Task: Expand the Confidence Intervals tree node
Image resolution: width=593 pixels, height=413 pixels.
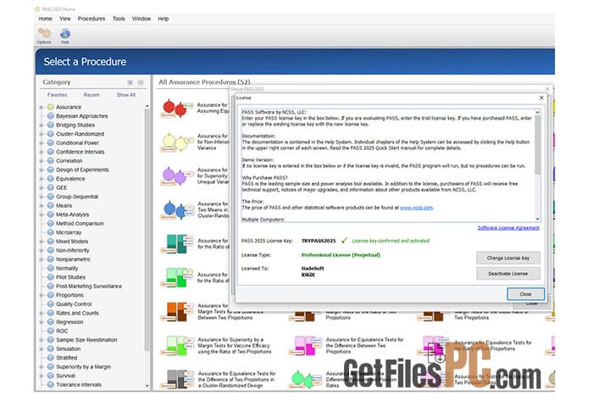Action: pos(42,152)
